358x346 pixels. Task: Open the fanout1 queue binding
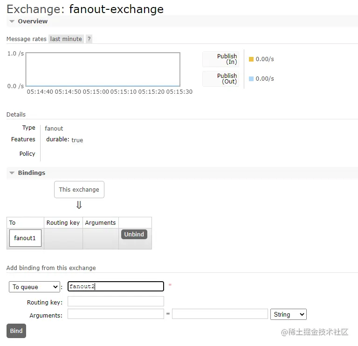[25, 238]
